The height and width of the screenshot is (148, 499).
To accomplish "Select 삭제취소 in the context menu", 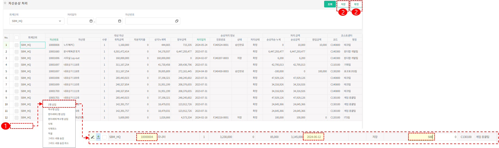I will (52, 129).
